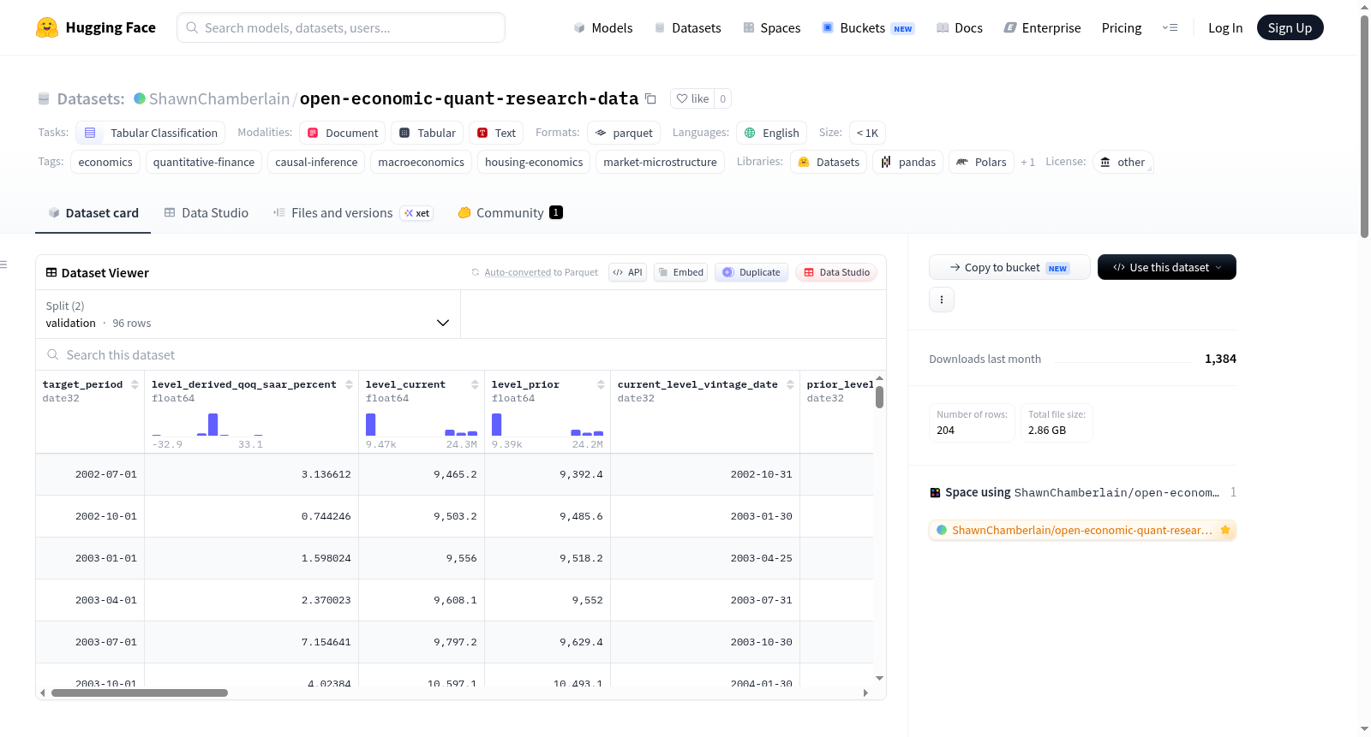Click the heart like button
Image resolution: width=1371 pixels, height=737 pixels.
tap(692, 98)
